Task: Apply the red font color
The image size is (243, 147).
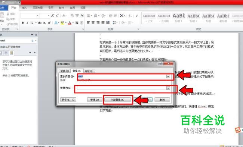Action: pos(70,23)
